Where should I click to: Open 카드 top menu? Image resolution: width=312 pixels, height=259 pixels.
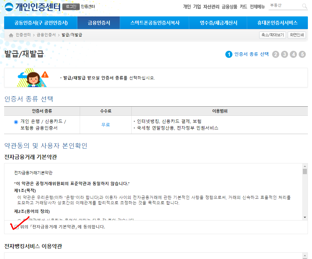click(243, 7)
